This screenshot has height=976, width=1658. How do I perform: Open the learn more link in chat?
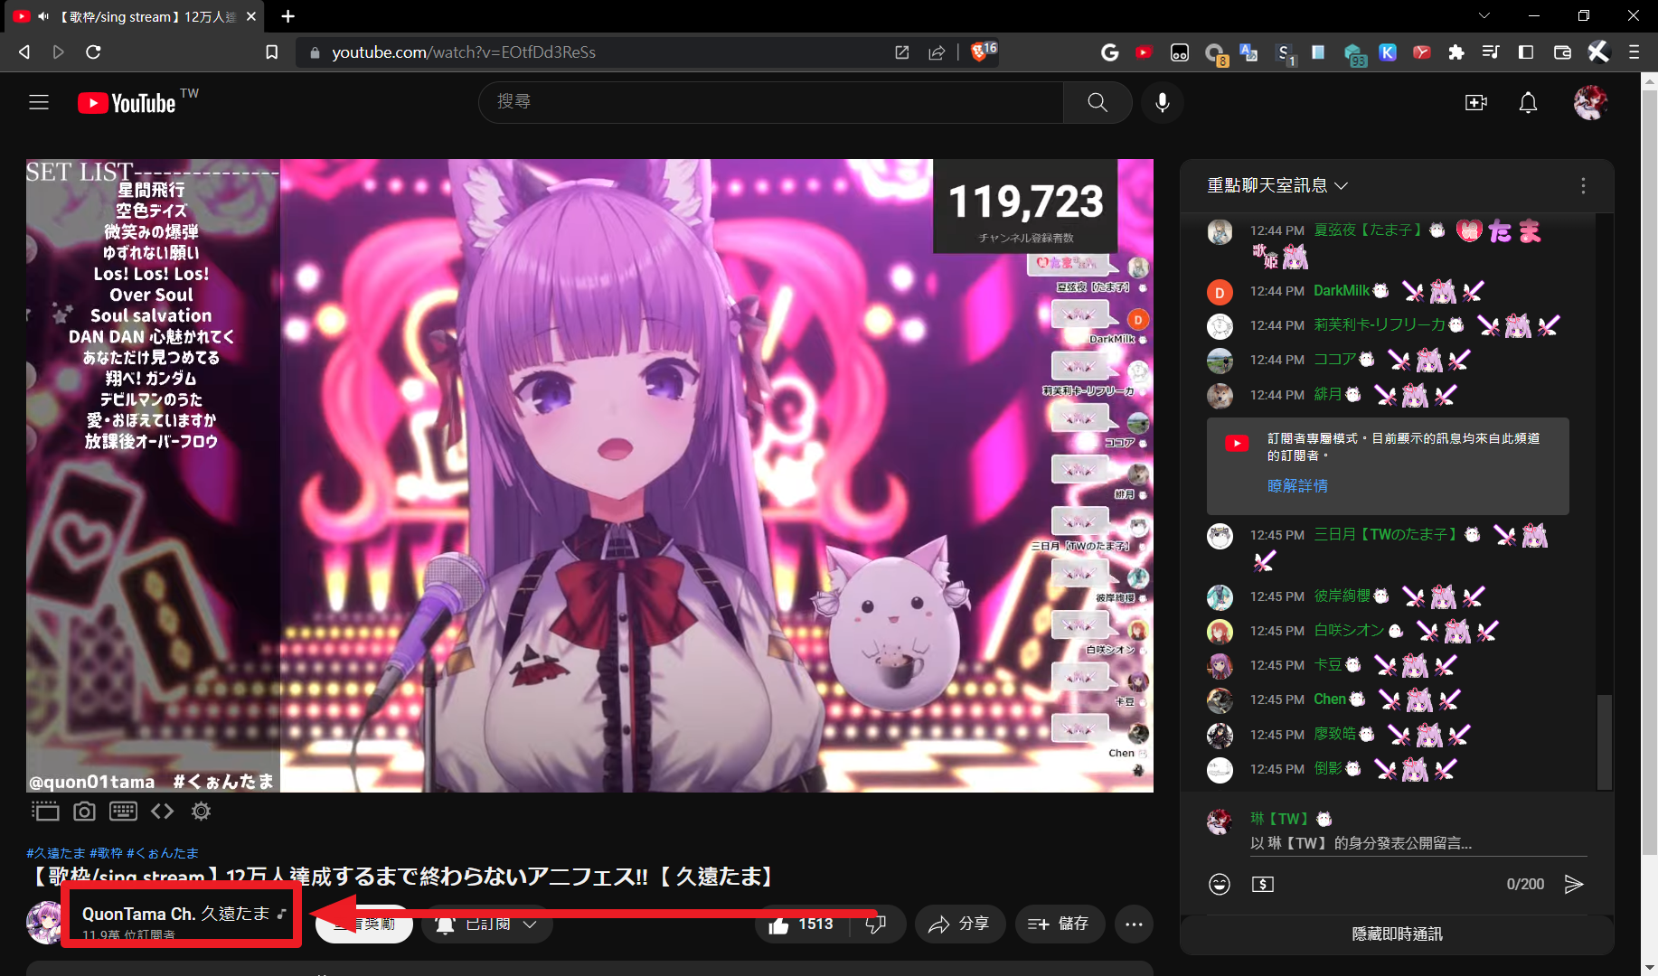1297,486
